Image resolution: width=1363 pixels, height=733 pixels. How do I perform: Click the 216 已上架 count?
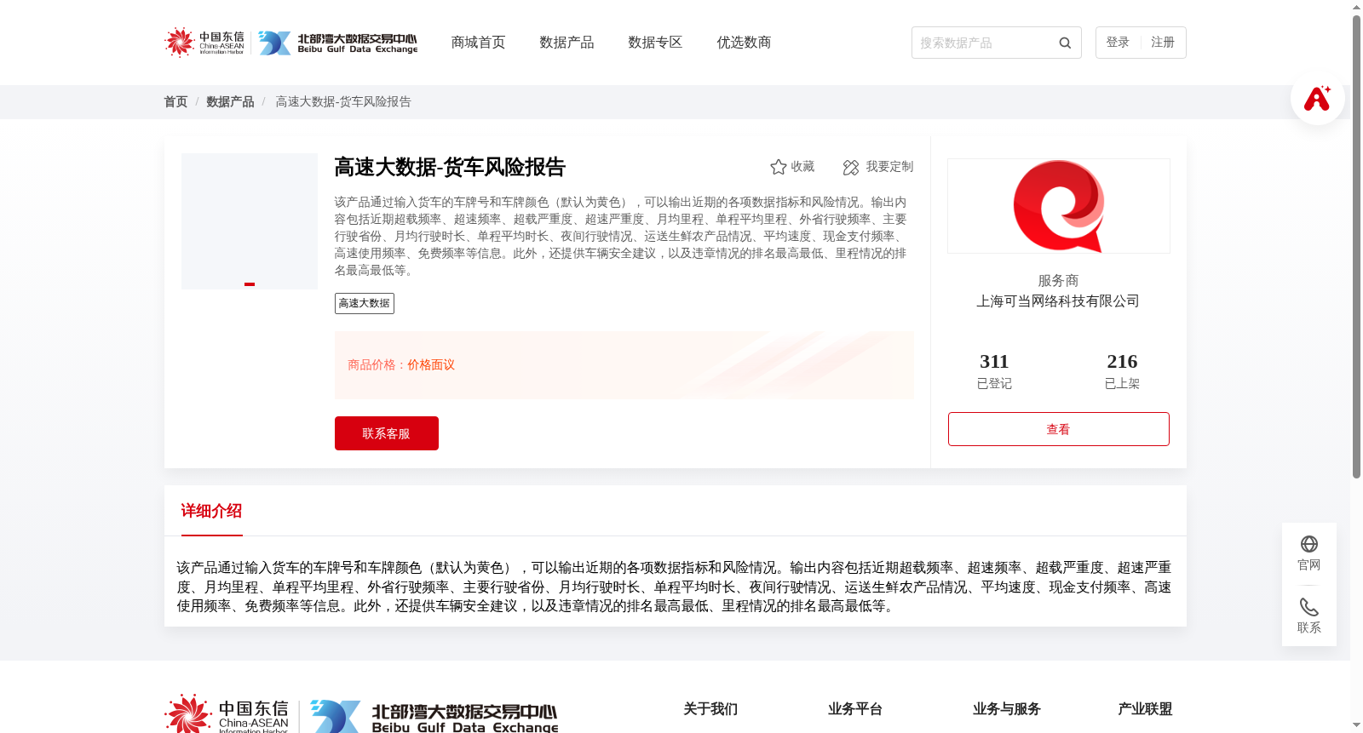click(x=1122, y=371)
